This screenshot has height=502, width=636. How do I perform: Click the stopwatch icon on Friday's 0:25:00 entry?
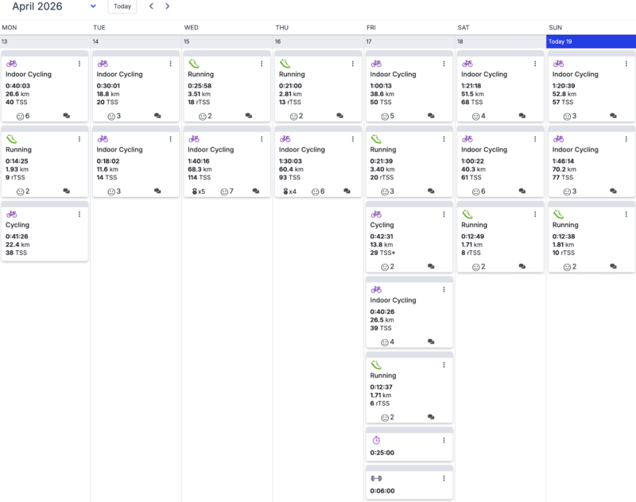(377, 440)
